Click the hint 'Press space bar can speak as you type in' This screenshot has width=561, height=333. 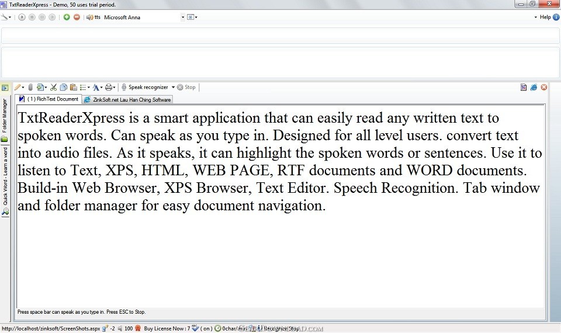[x=61, y=312]
